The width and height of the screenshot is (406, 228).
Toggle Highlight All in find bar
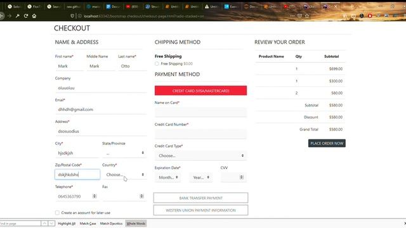click(x=67, y=224)
